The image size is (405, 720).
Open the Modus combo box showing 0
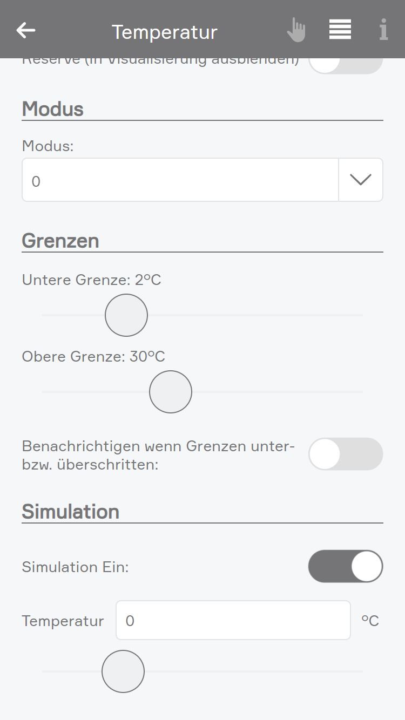pos(180,180)
